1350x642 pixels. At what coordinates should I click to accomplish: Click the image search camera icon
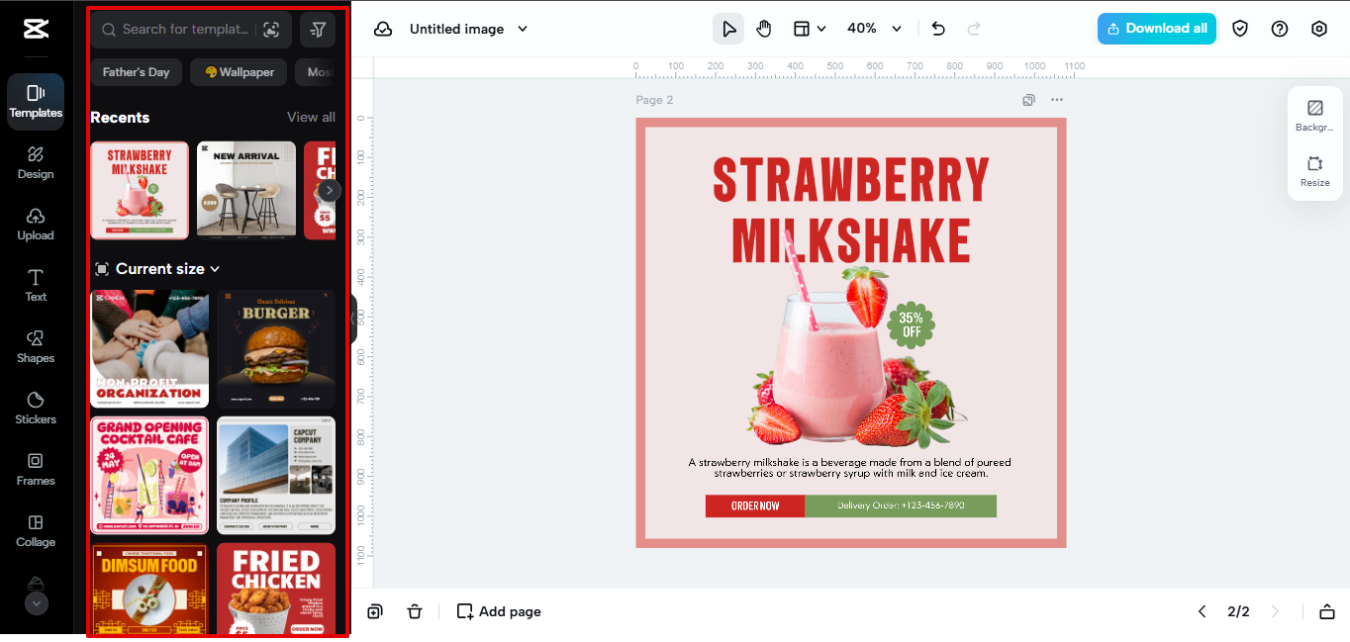coord(271,30)
